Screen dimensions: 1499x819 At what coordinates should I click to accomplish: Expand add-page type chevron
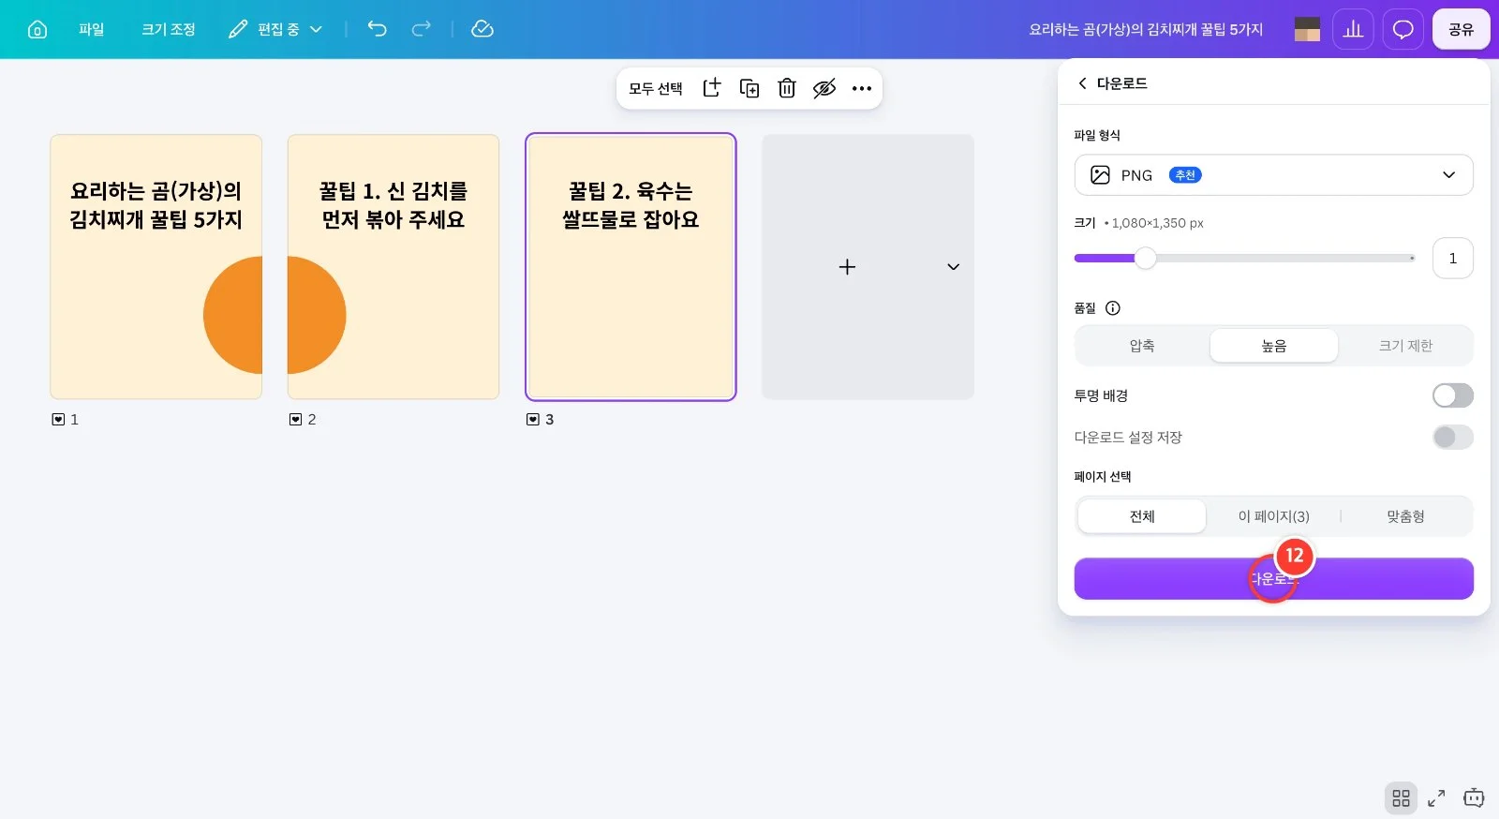coord(953,267)
